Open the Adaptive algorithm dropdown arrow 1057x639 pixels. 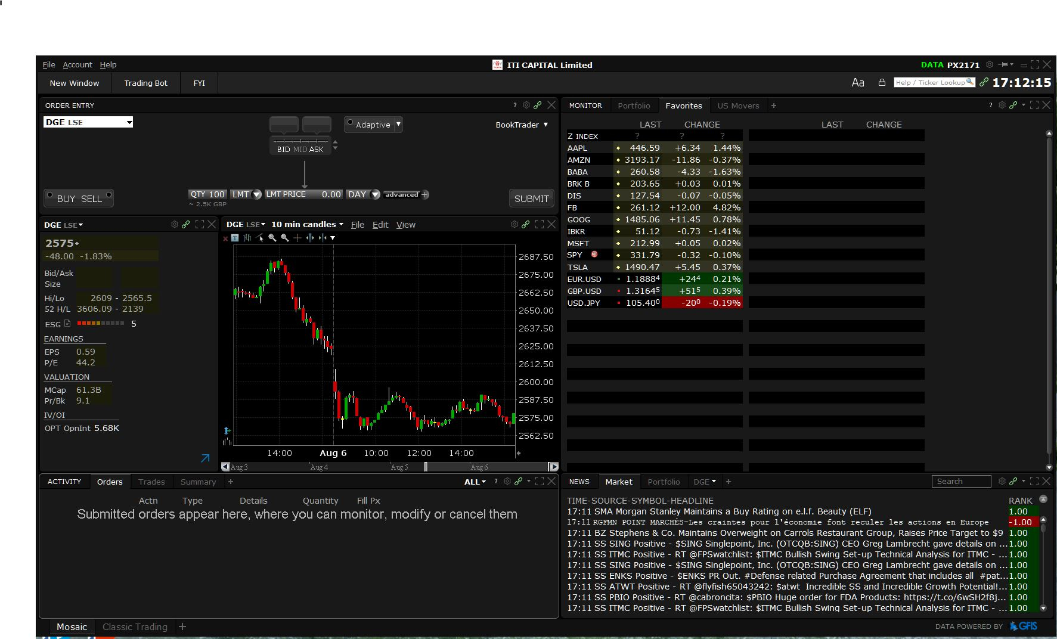399,124
